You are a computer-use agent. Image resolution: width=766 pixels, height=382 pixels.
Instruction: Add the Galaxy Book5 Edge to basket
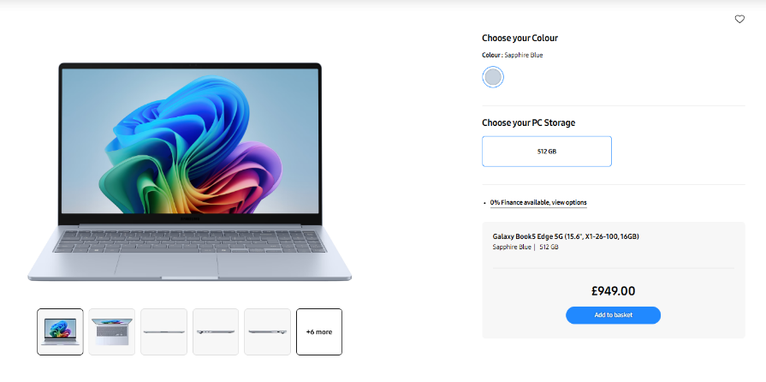click(x=613, y=315)
